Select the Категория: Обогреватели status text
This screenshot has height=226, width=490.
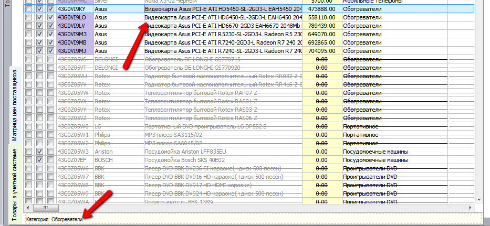(55, 219)
